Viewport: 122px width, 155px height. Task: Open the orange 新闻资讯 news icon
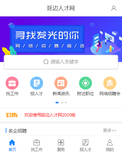[x=61, y=83]
